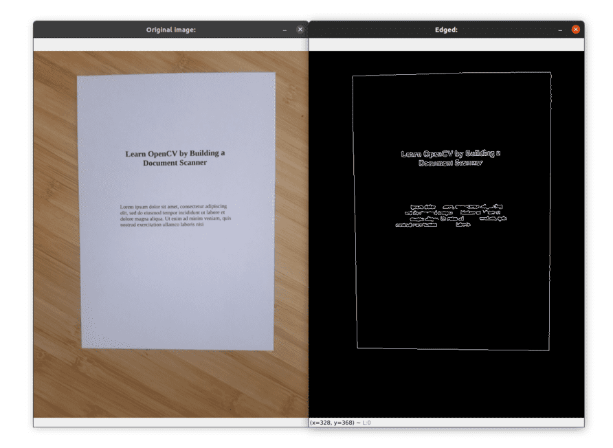Click the edge-detected heading text in Edged view
Screen dimensions: 613x448
tap(450, 158)
